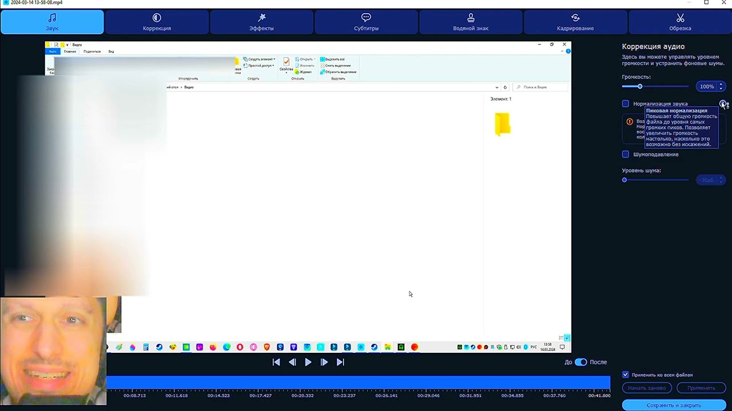The width and height of the screenshot is (732, 411).
Task: Click the Opera icon on the recorded taskbar
Action: point(240,347)
